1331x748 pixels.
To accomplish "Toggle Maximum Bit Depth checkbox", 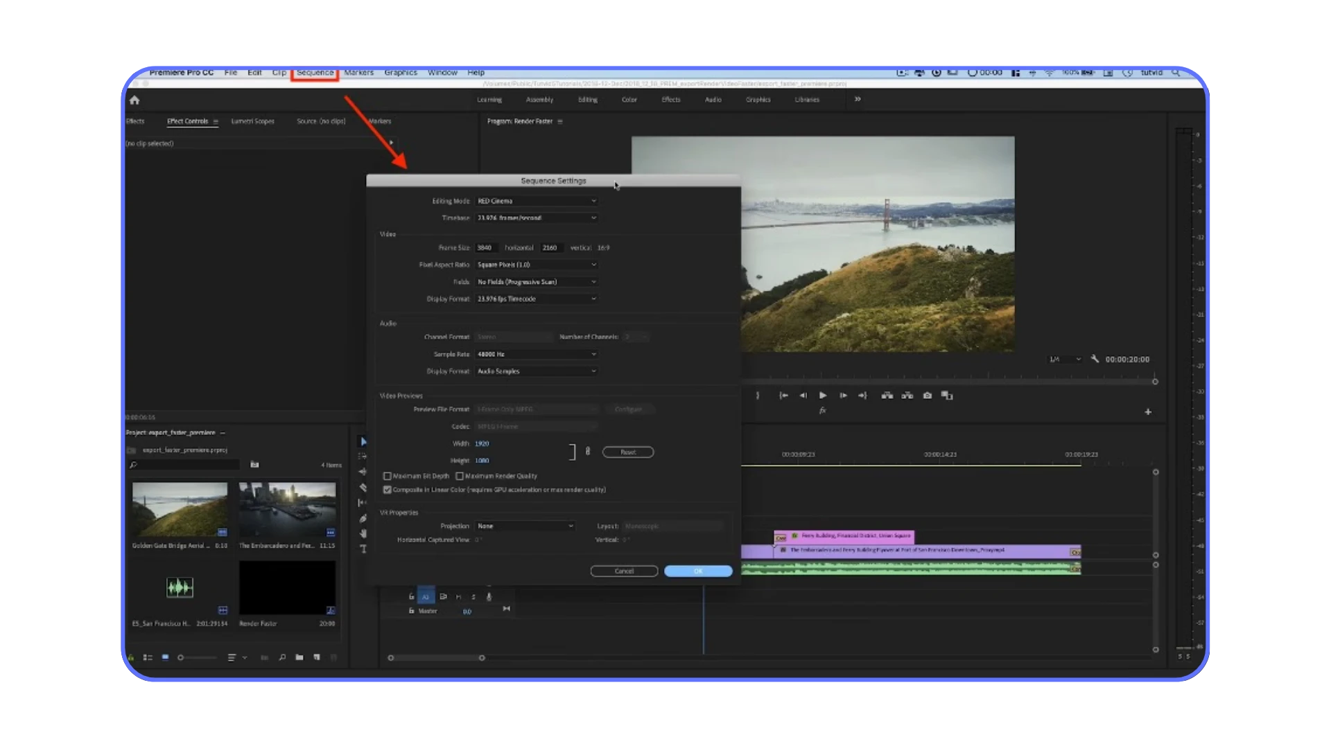I will coord(388,476).
